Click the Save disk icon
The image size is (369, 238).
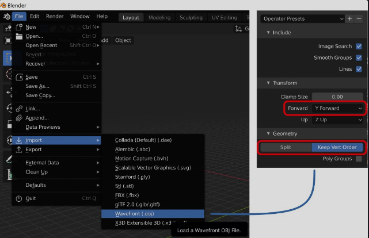pyautogui.click(x=19, y=77)
